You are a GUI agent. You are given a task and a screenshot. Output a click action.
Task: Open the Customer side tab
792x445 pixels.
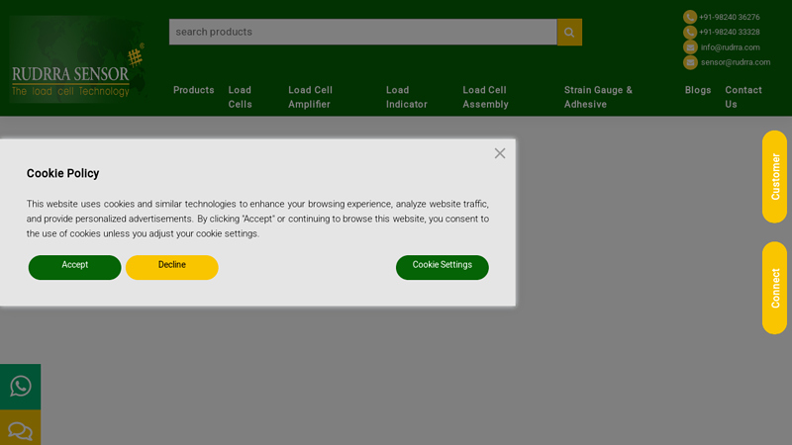pos(774,176)
